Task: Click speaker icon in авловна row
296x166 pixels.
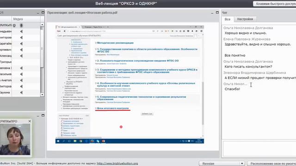Action: coord(21,68)
